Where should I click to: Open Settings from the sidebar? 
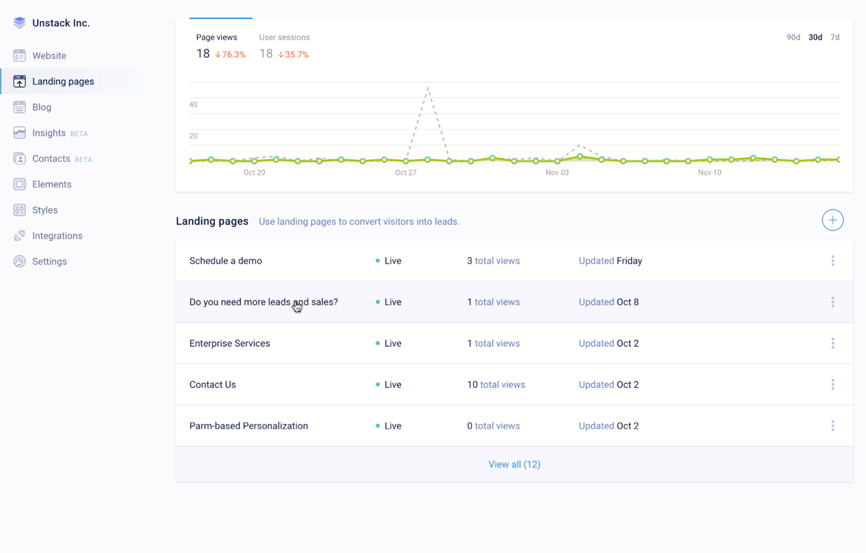(49, 261)
